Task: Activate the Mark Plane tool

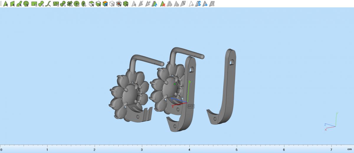Action: [12, 4]
